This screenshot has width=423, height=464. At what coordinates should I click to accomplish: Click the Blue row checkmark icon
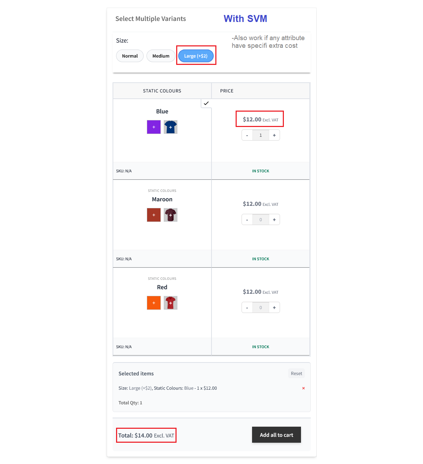[206, 103]
